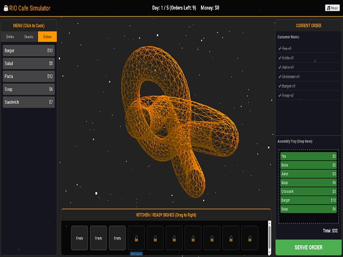This screenshot has height=257, width=343.
Task: Click the first Soup item in the tray
Action: tap(308, 183)
